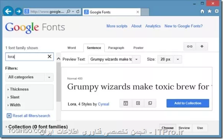This screenshot has height=139, width=223.
Task: Open the Preview Text dropdown arrow
Action: point(136,59)
